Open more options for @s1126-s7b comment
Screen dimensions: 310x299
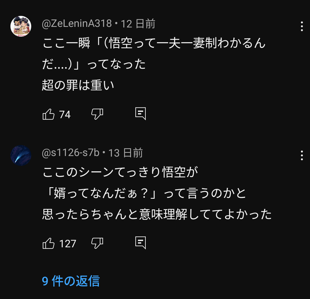coord(302,155)
